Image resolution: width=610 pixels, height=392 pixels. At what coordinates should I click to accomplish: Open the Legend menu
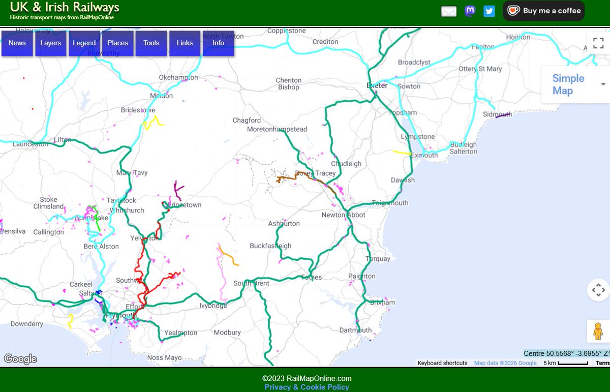point(84,43)
